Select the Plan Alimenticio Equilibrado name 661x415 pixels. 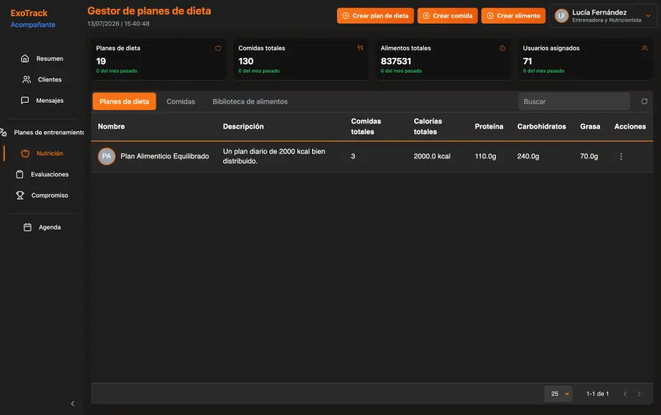[165, 156]
